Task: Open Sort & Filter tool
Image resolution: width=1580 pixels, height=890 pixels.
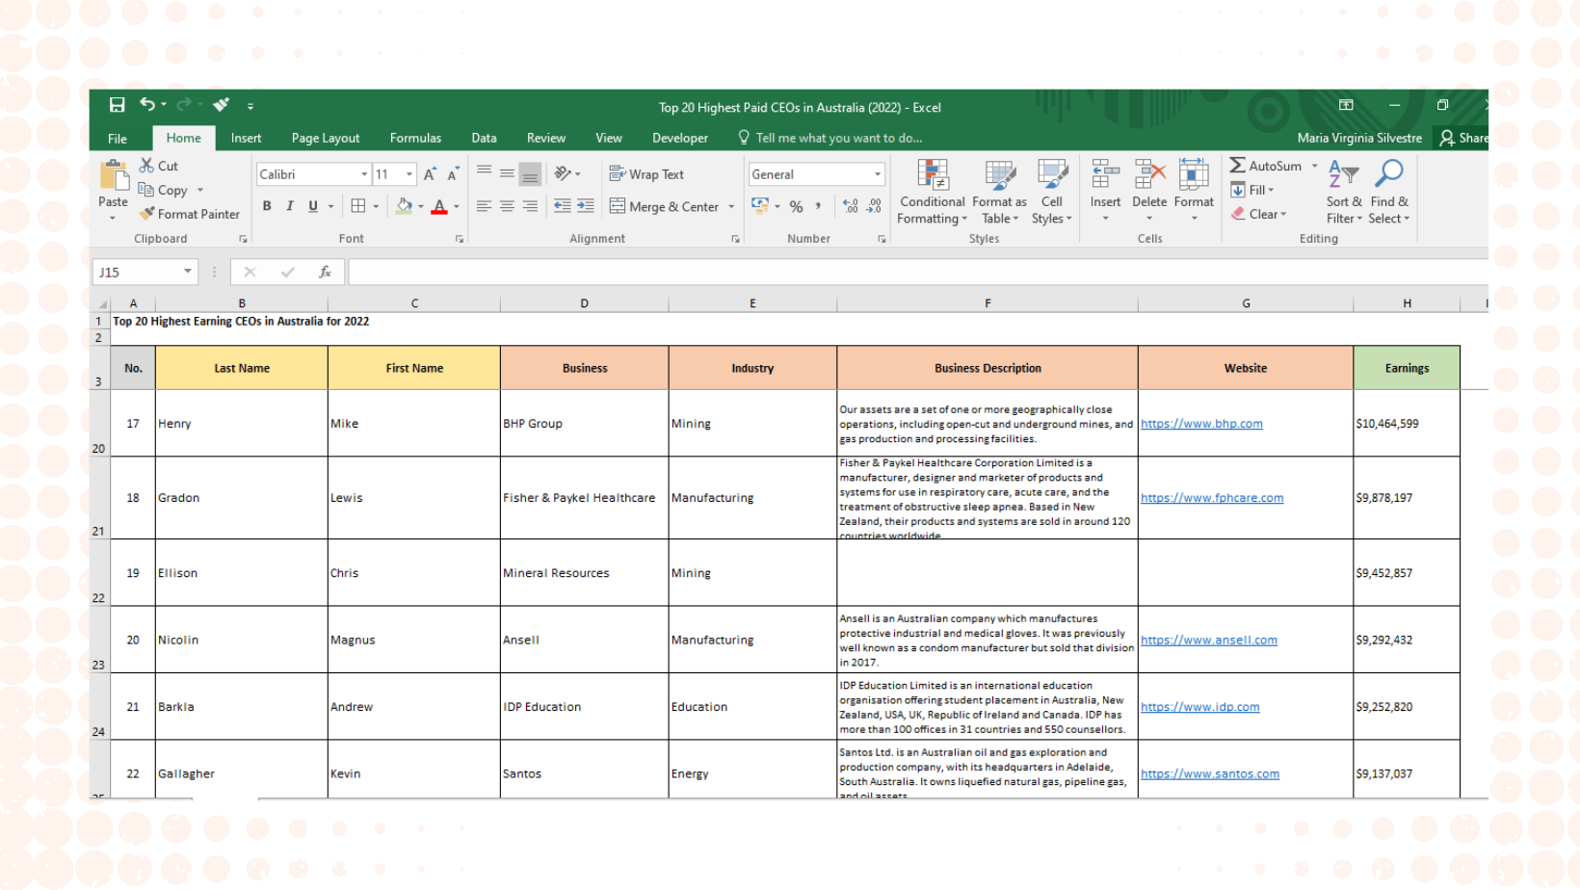Action: tap(1344, 193)
